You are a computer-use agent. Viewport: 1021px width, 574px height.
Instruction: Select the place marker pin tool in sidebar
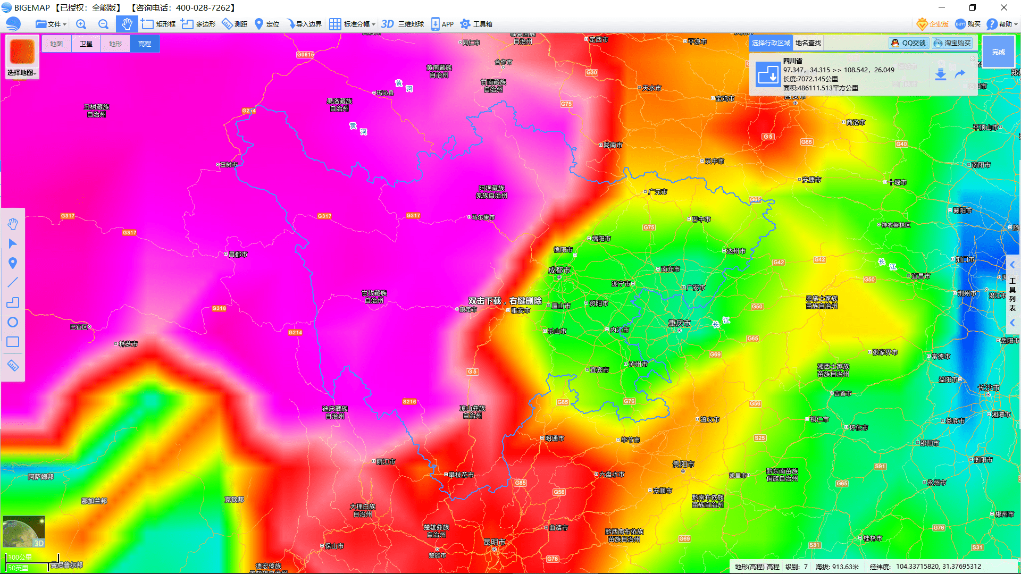tap(13, 263)
